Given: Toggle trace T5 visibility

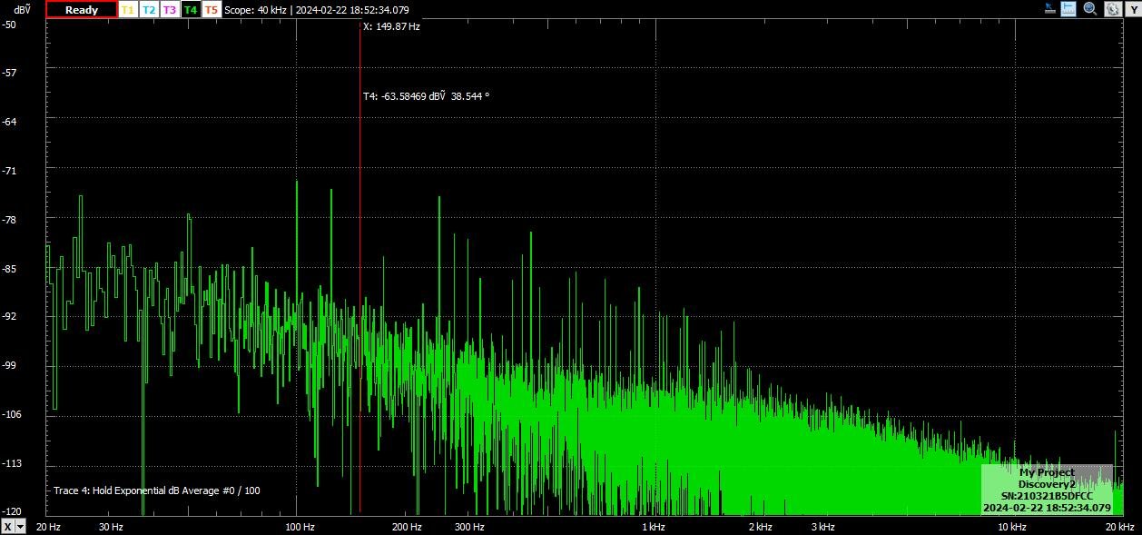Looking at the screenshot, I should [211, 10].
